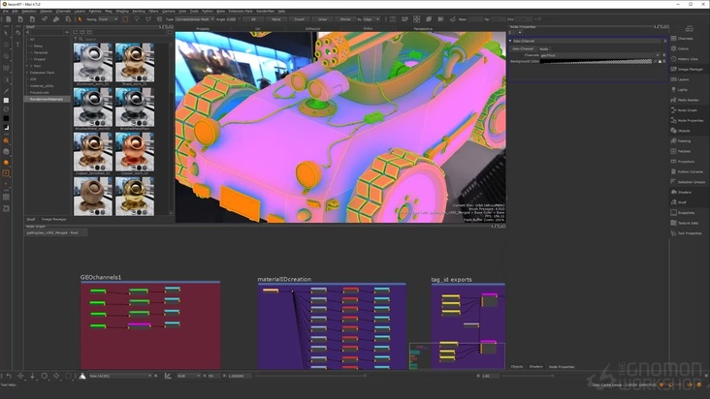The image size is (710, 399).
Task: Select the RendermanMaterials shelf item
Action: coord(46,99)
